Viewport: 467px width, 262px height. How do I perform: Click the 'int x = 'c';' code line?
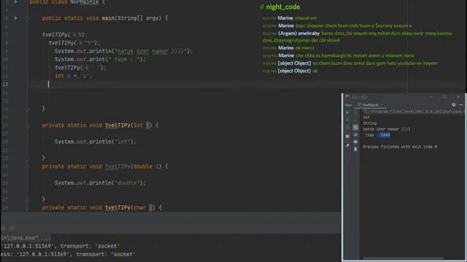point(73,76)
